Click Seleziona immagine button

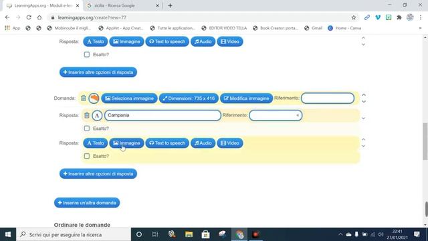pos(129,98)
